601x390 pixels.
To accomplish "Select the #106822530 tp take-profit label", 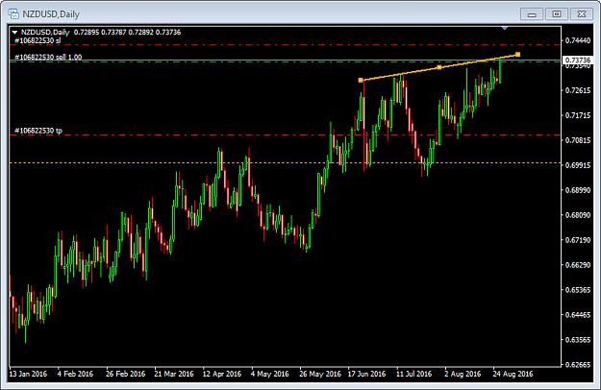I will pos(38,131).
